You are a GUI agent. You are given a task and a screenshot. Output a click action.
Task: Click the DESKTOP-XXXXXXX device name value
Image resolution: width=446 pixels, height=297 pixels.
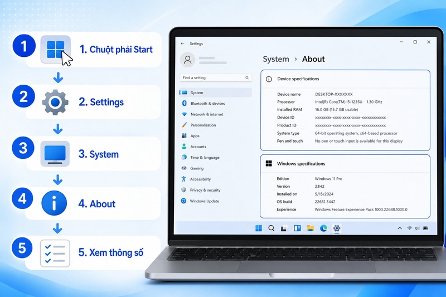333,94
